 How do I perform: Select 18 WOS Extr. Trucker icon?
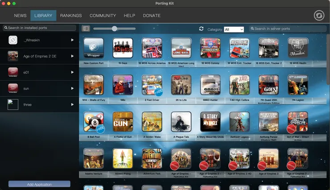pyautogui.click(x=239, y=48)
